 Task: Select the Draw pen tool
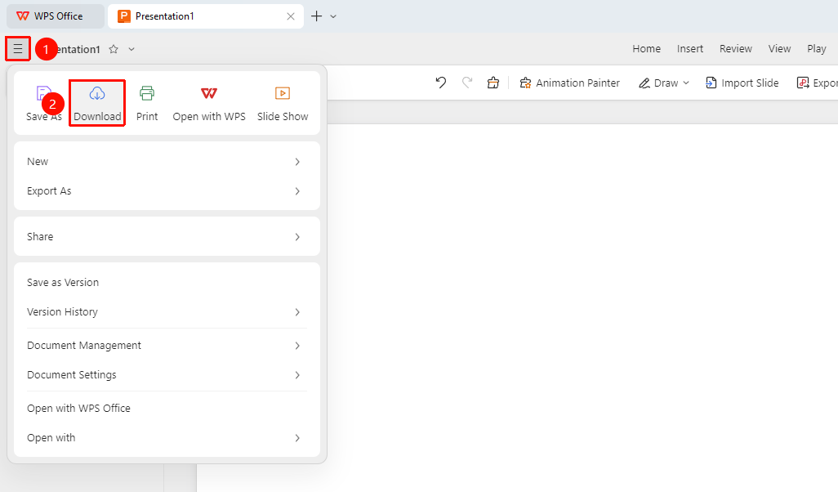657,83
